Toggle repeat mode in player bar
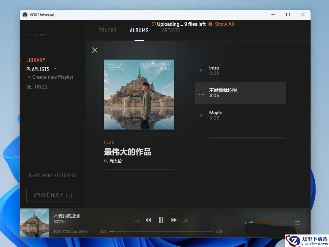 tap(136, 220)
